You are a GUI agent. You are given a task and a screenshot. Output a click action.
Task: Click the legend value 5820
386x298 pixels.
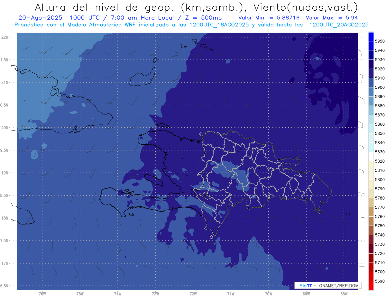point(380,161)
